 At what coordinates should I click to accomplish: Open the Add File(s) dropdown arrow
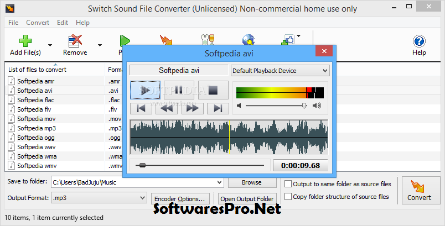(50, 45)
